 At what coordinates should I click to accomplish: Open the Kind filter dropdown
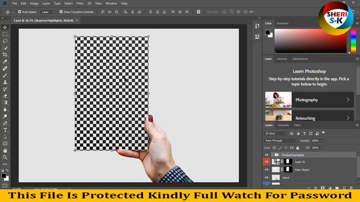click(276, 134)
